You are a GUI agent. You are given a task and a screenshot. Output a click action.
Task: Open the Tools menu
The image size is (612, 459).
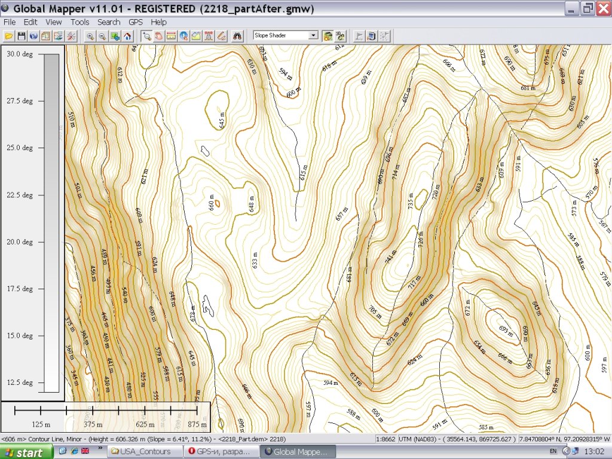pyautogui.click(x=79, y=22)
